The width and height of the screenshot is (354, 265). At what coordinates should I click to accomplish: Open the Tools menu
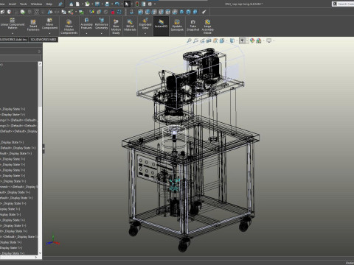[x=24, y=4]
